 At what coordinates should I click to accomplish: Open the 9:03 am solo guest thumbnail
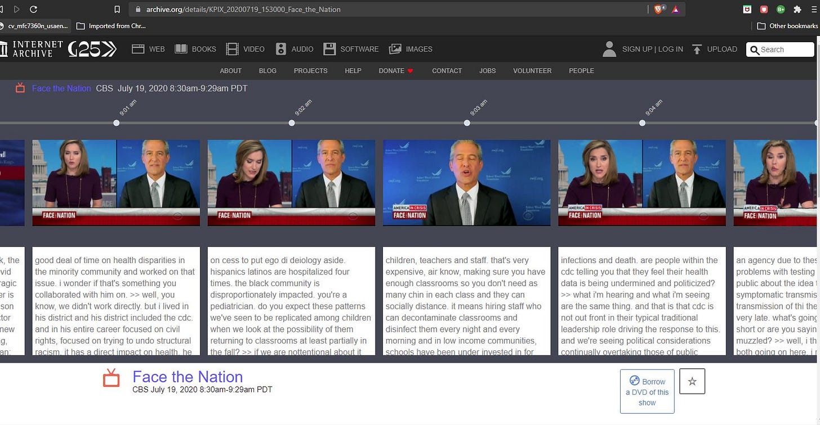(466, 183)
